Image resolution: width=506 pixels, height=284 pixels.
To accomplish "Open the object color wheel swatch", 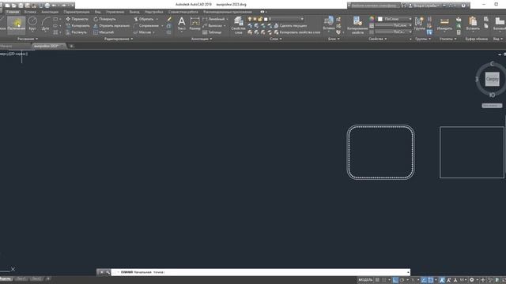I will tap(372, 19).
